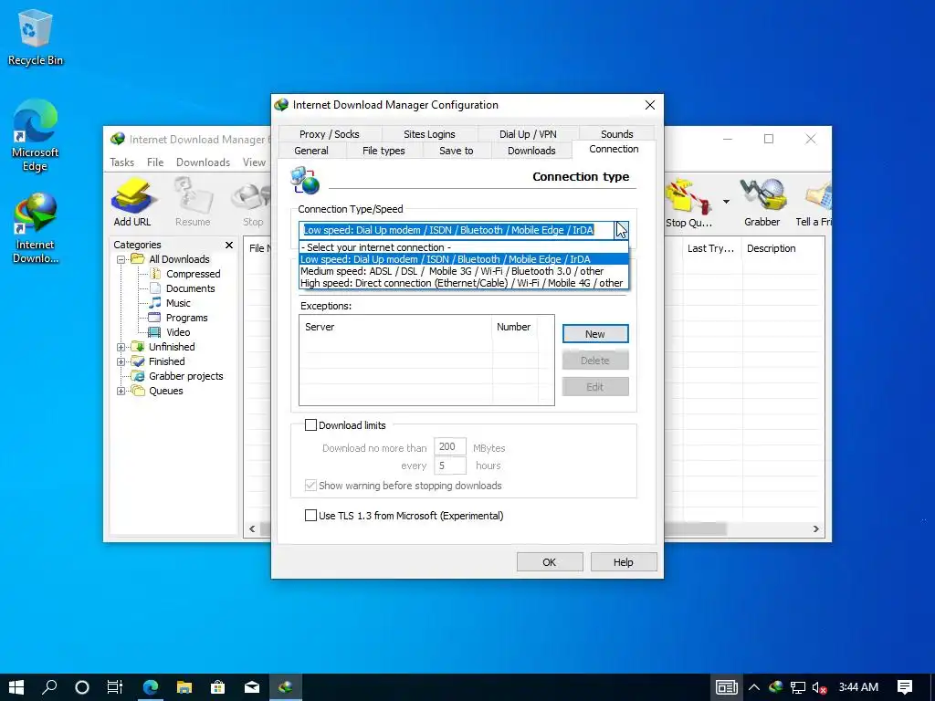Open Mail app from taskbar
The height and width of the screenshot is (701, 935).
tap(252, 687)
